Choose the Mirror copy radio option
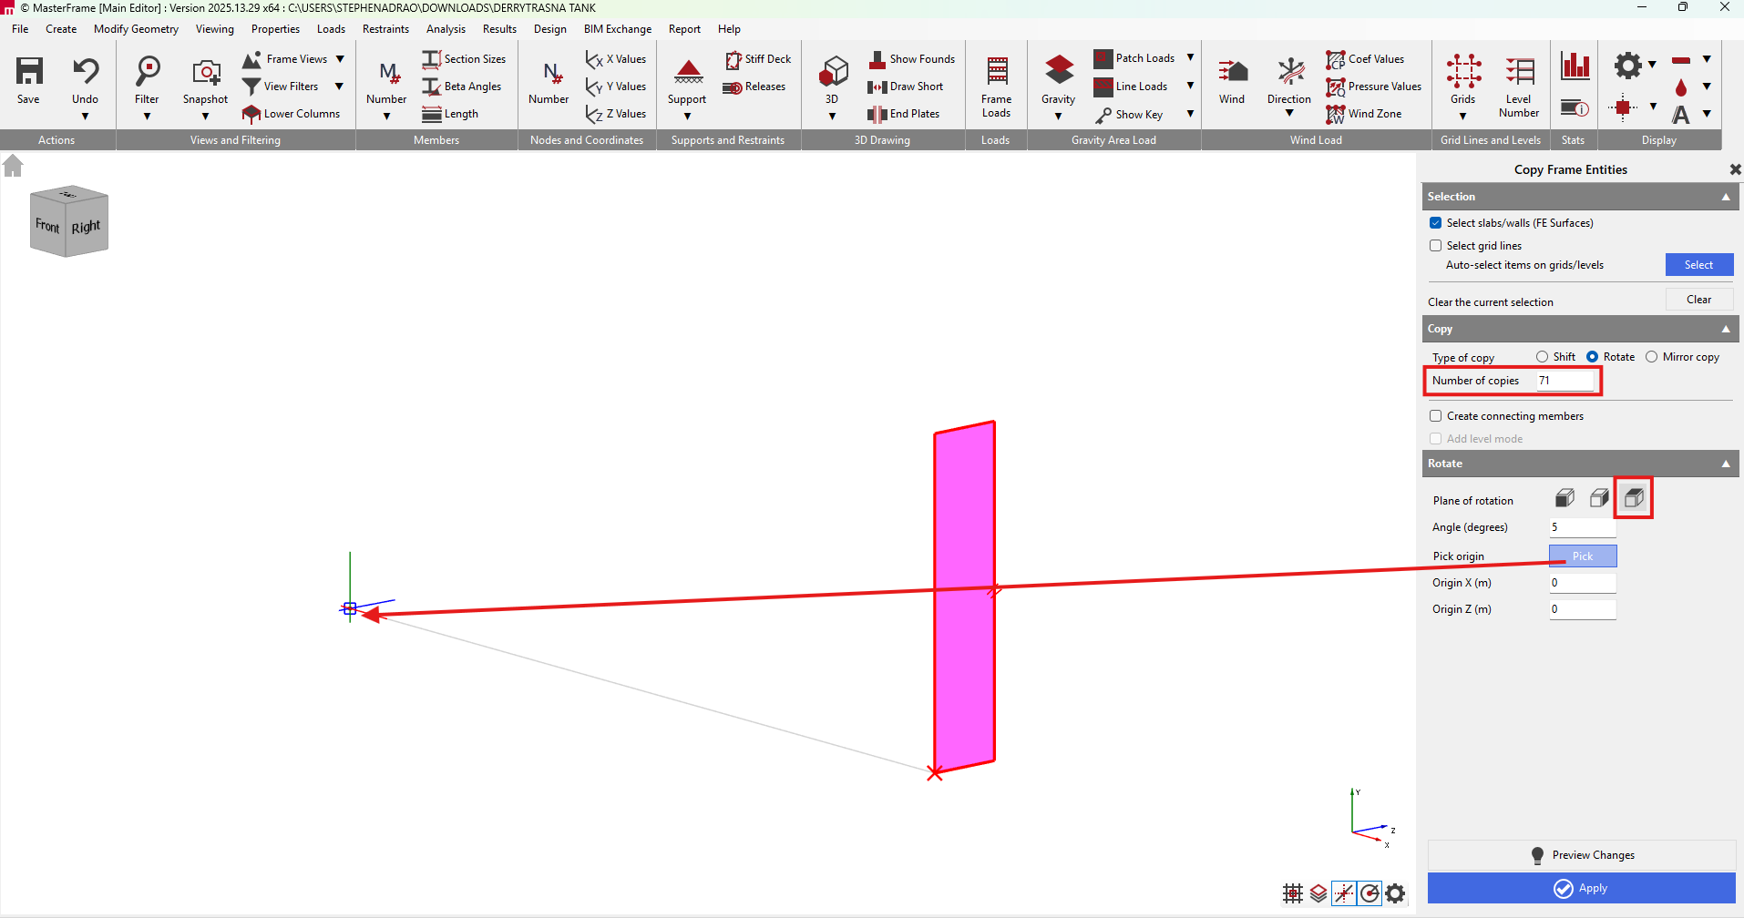 click(1651, 357)
